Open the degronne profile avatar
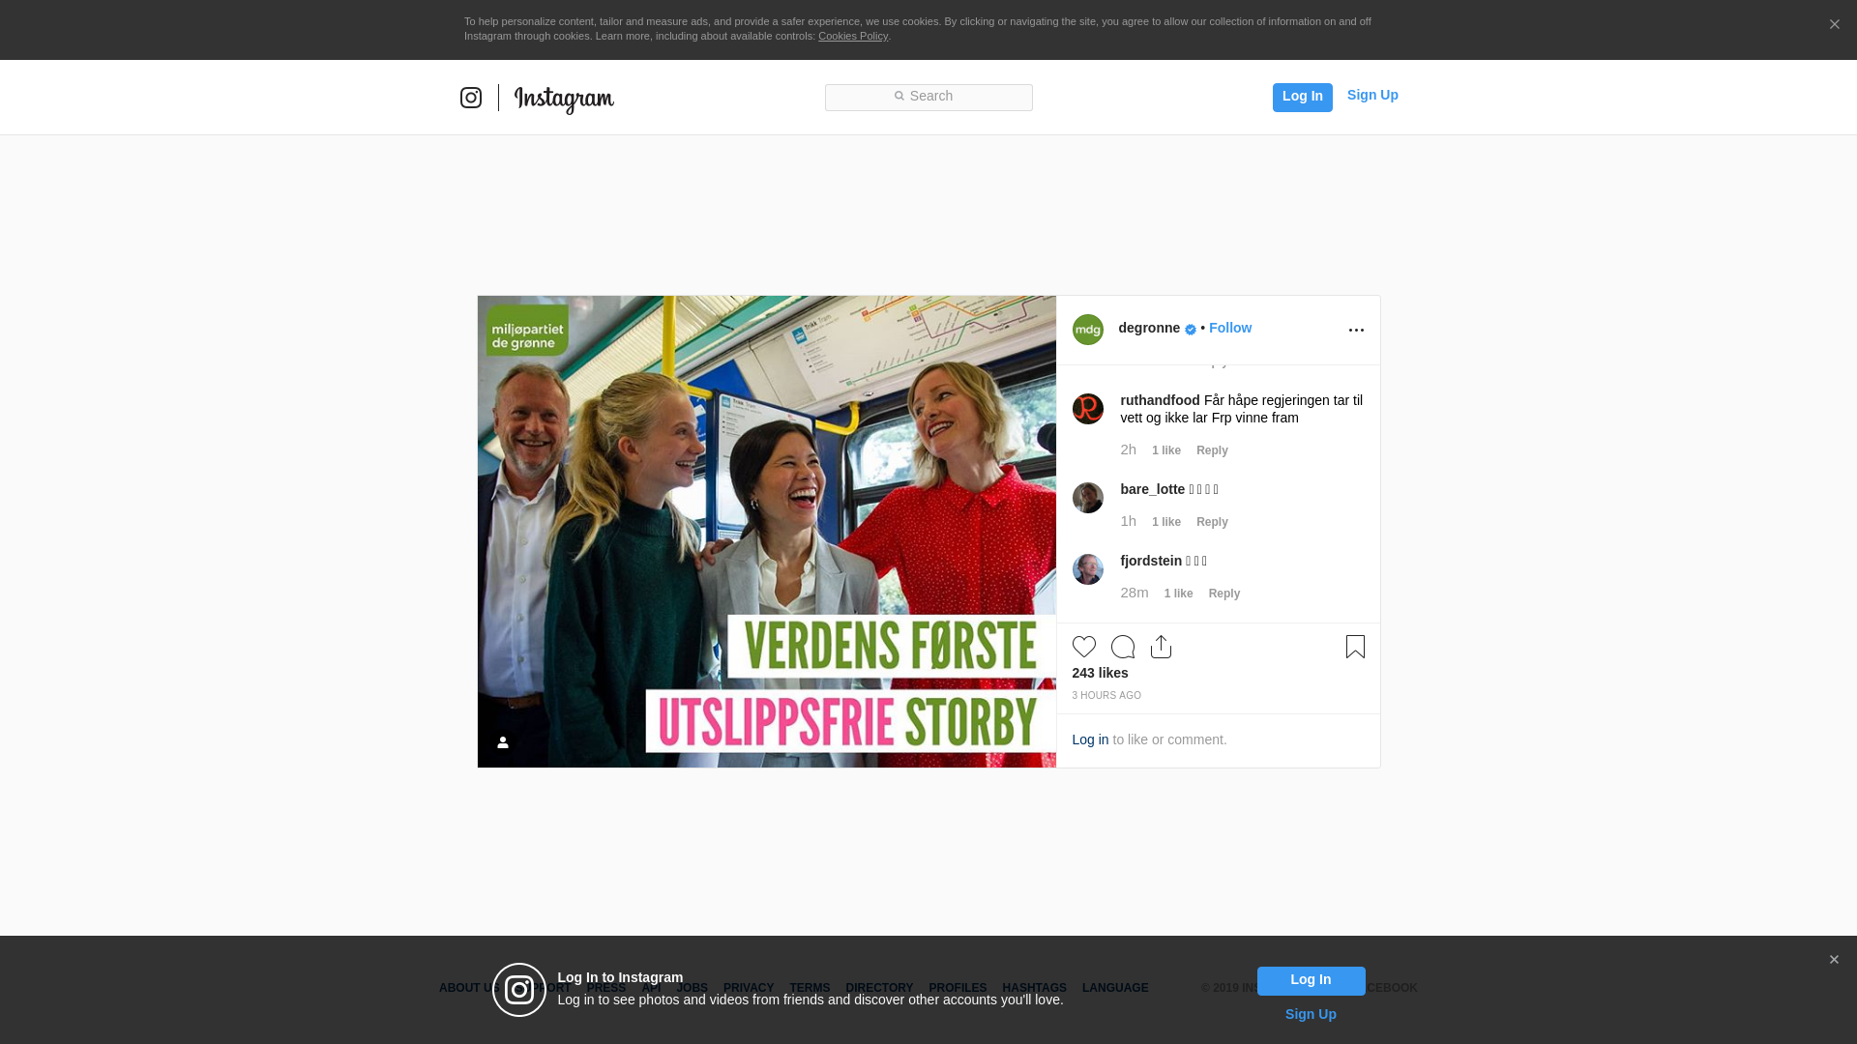Image resolution: width=1857 pixels, height=1044 pixels. coord(1088,330)
